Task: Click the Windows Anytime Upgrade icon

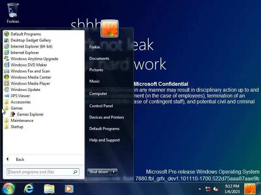Action: tap(7, 59)
